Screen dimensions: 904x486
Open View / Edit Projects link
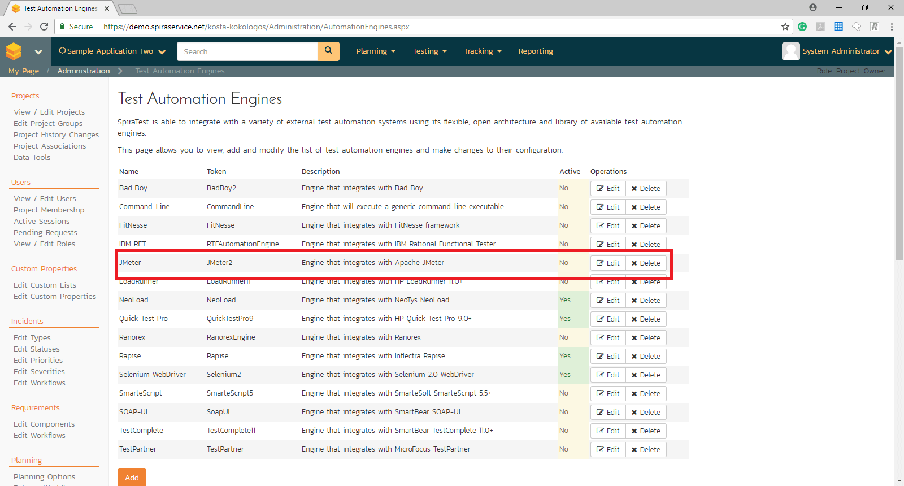click(x=49, y=112)
